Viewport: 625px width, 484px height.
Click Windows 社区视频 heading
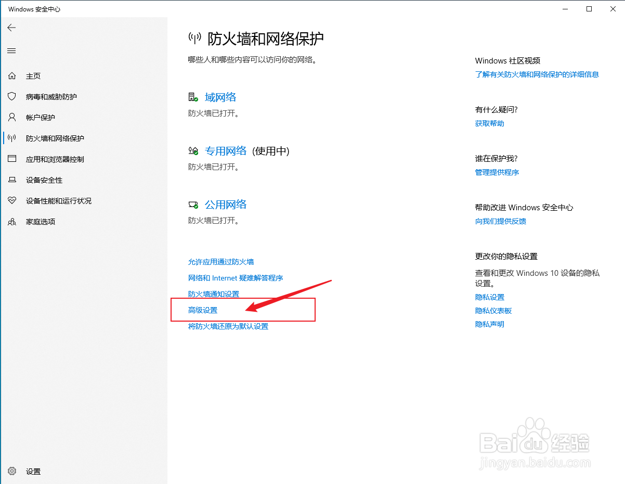coord(508,61)
